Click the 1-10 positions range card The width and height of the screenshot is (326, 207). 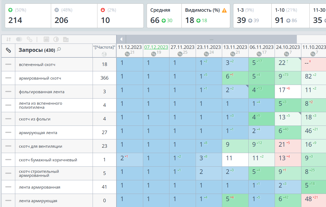pos(290,16)
